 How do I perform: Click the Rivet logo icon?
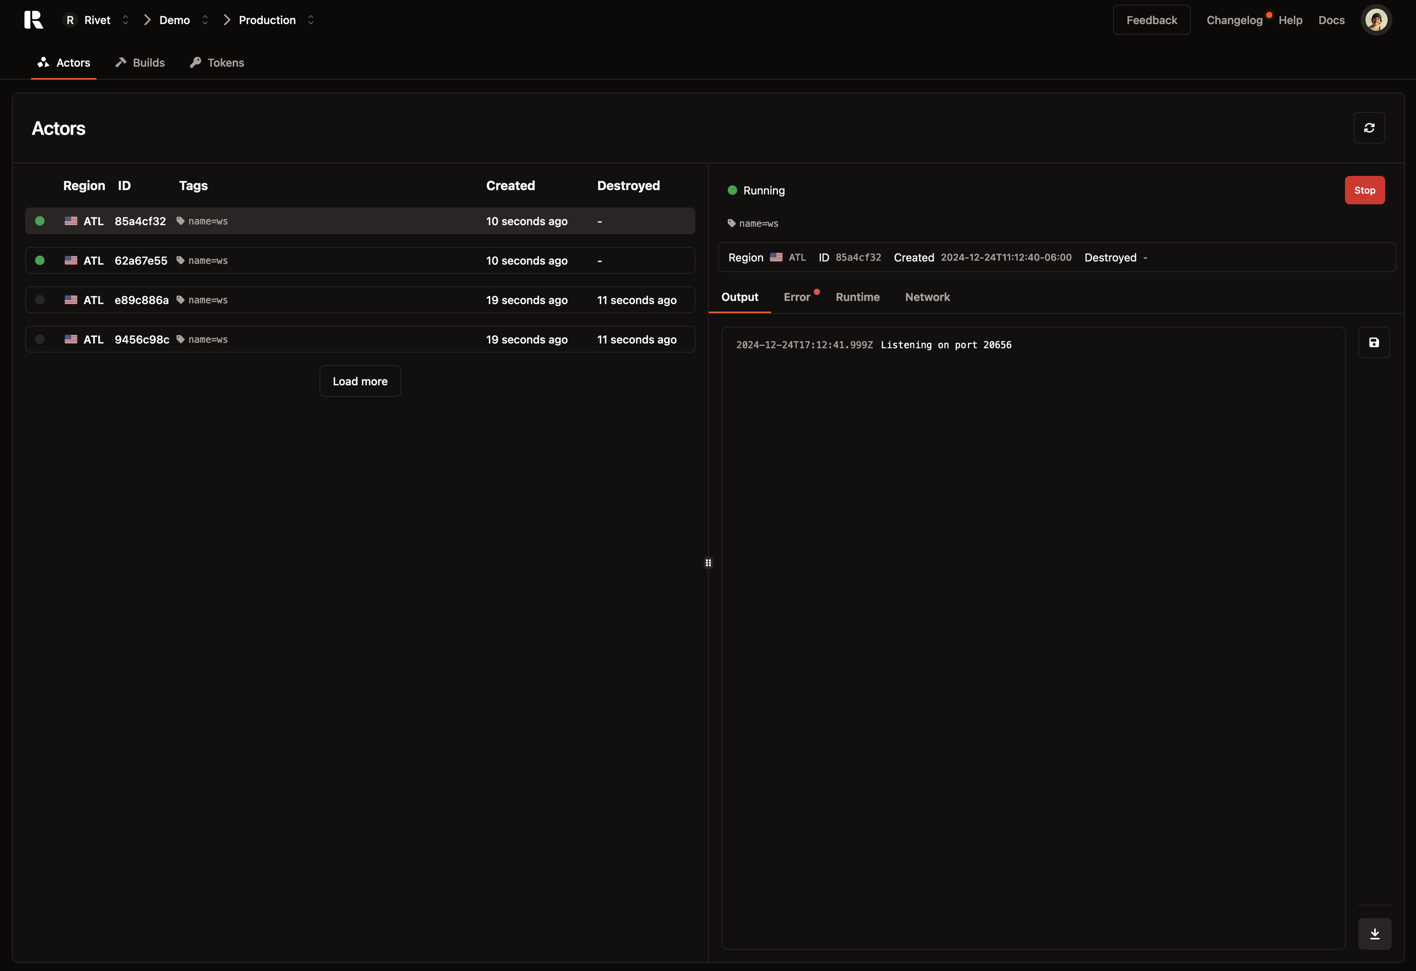tap(34, 19)
